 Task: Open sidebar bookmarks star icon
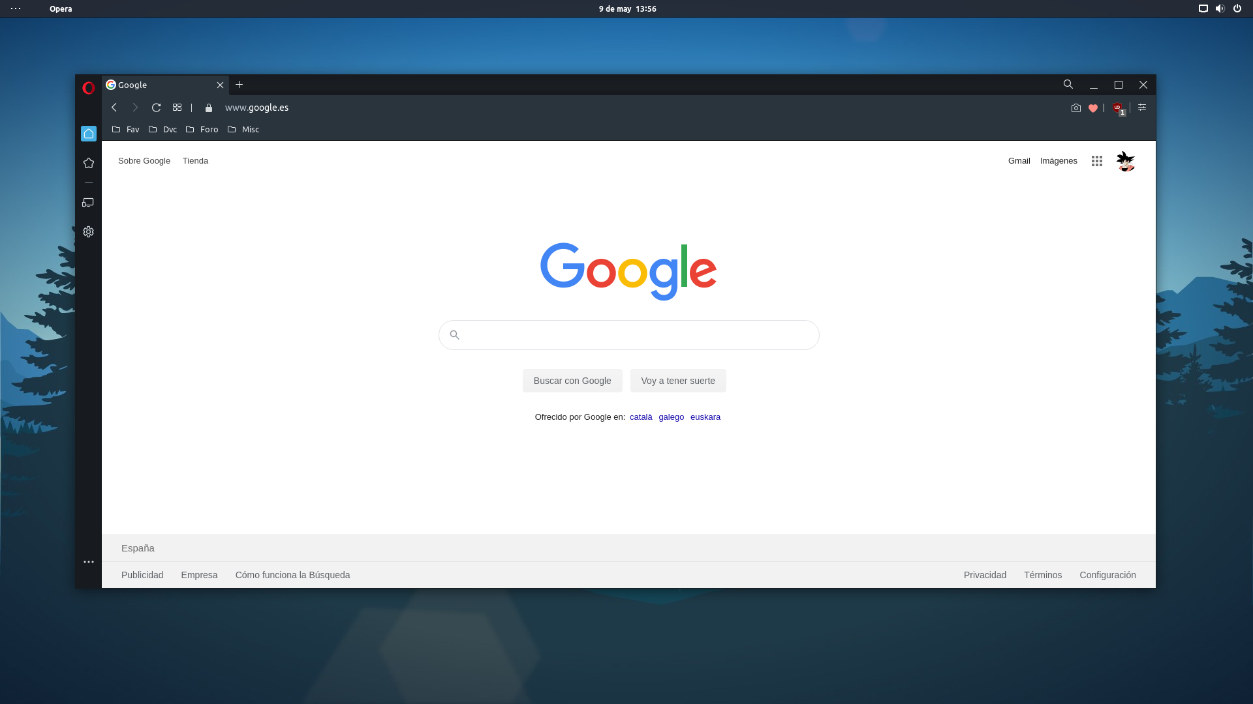(x=89, y=163)
